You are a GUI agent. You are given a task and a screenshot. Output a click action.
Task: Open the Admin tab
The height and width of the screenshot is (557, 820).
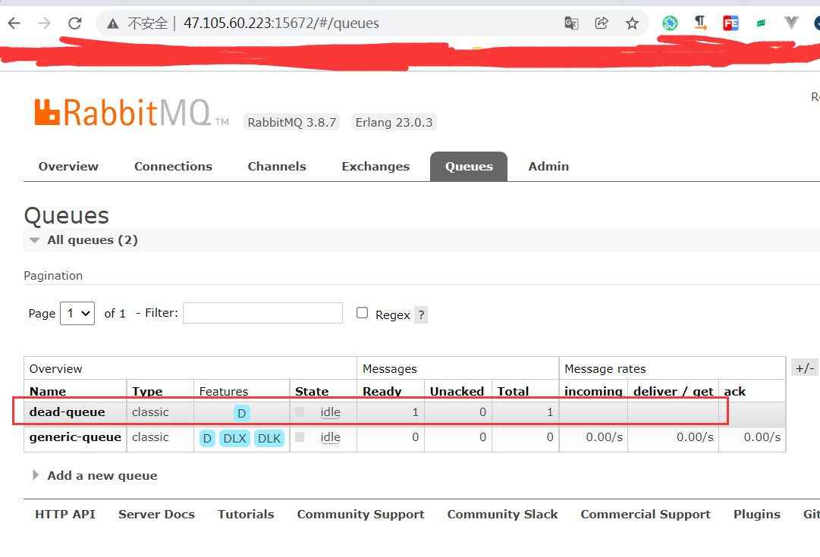[548, 166]
